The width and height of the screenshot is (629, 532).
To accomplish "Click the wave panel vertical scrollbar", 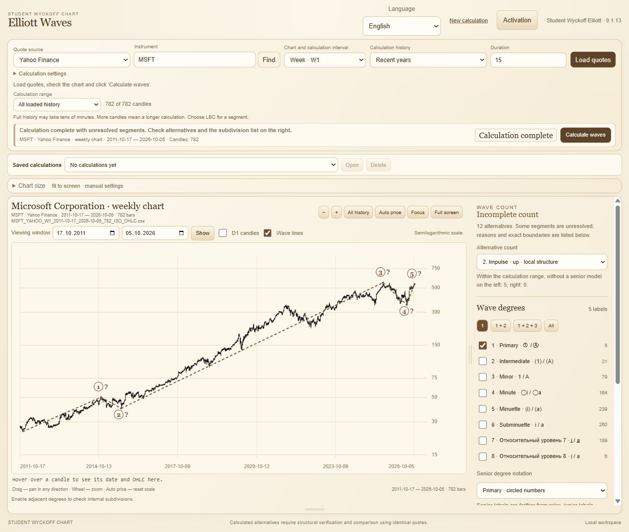I will point(618,295).
